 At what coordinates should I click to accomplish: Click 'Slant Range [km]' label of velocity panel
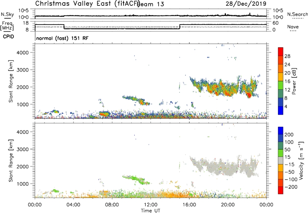(11, 161)
